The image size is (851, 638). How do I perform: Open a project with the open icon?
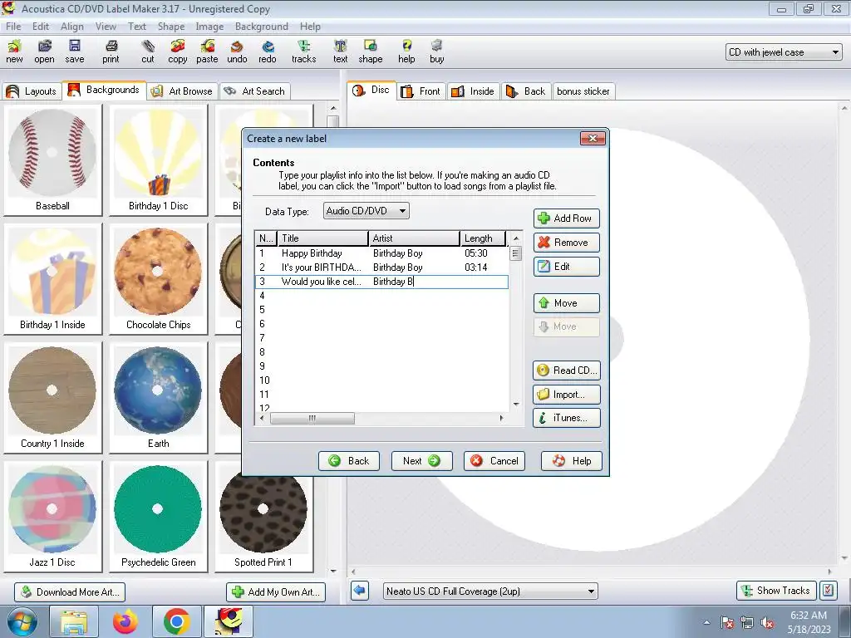(44, 52)
